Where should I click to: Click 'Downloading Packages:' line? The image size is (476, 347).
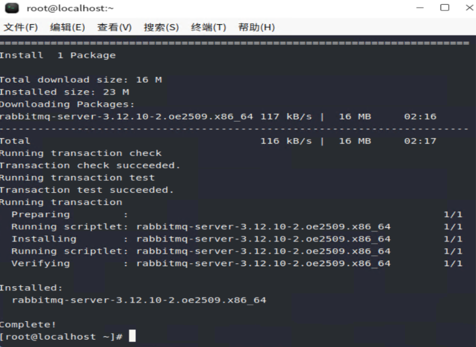pos(67,104)
